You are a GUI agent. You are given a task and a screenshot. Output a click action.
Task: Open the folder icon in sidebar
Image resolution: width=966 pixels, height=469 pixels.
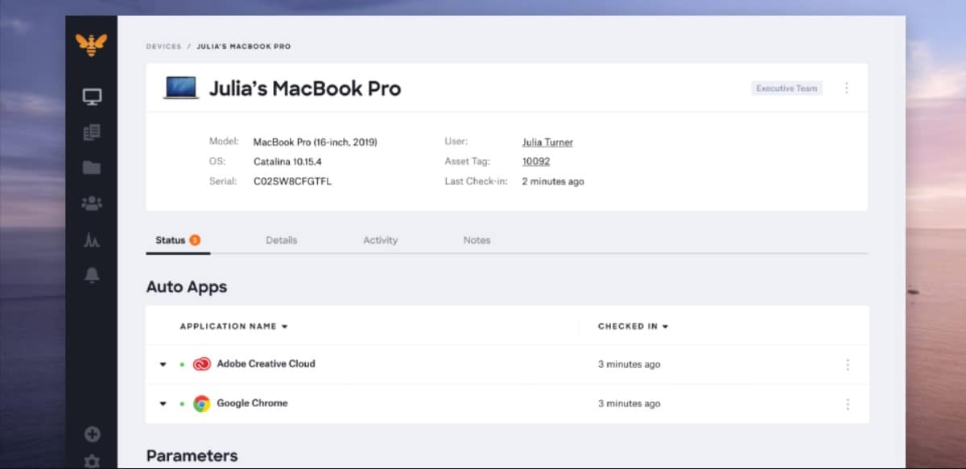(x=92, y=167)
